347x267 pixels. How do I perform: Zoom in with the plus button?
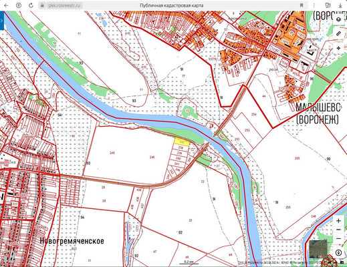(338, 220)
